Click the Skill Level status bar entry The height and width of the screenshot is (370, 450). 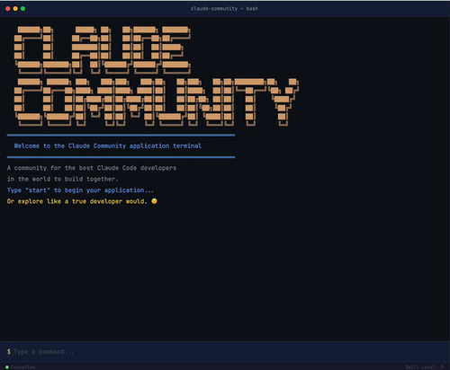coord(424,367)
